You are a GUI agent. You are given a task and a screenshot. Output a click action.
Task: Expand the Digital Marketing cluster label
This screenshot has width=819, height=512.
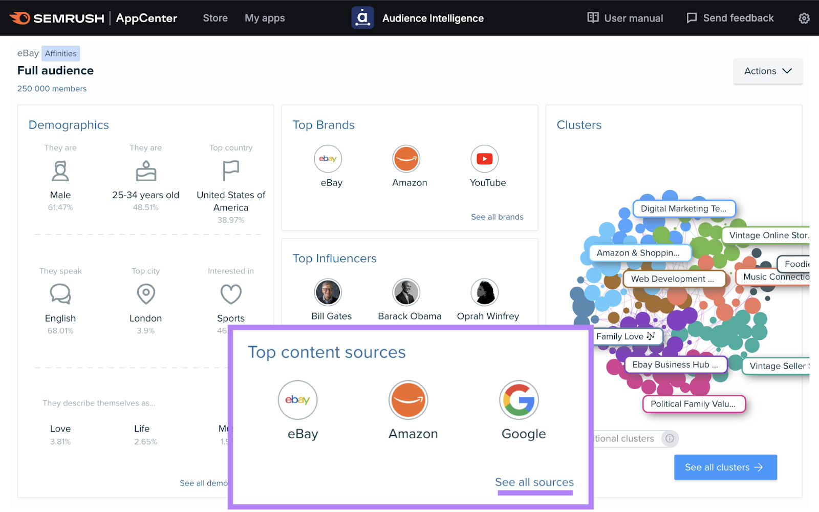[x=684, y=208]
